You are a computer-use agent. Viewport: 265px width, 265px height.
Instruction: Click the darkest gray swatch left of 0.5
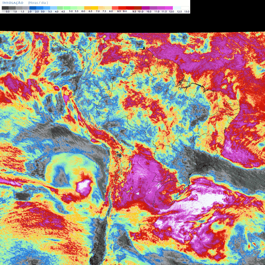pyautogui.click(x=5, y=8)
